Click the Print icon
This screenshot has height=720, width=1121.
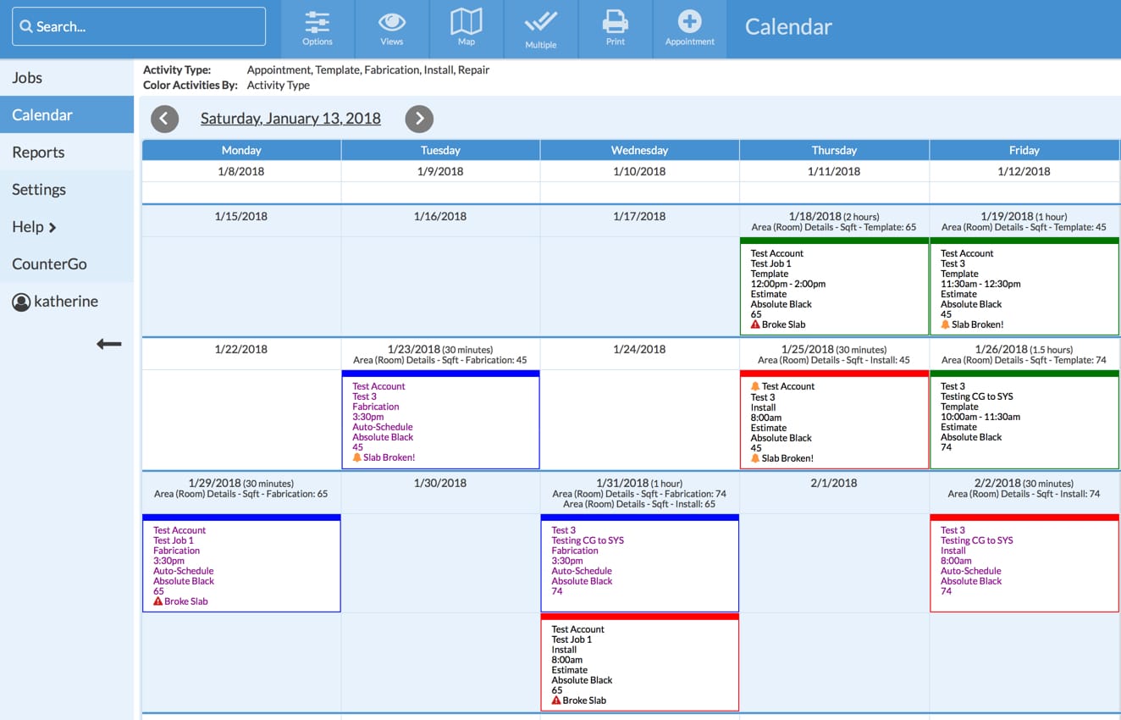pyautogui.click(x=616, y=29)
